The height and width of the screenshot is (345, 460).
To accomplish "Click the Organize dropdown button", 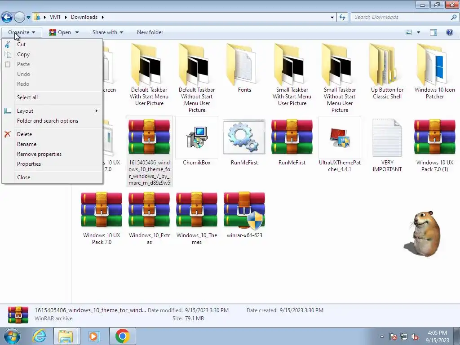I will point(22,32).
